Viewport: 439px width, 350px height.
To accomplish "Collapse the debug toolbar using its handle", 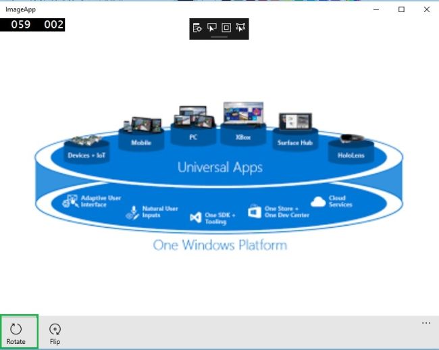I will (219, 36).
